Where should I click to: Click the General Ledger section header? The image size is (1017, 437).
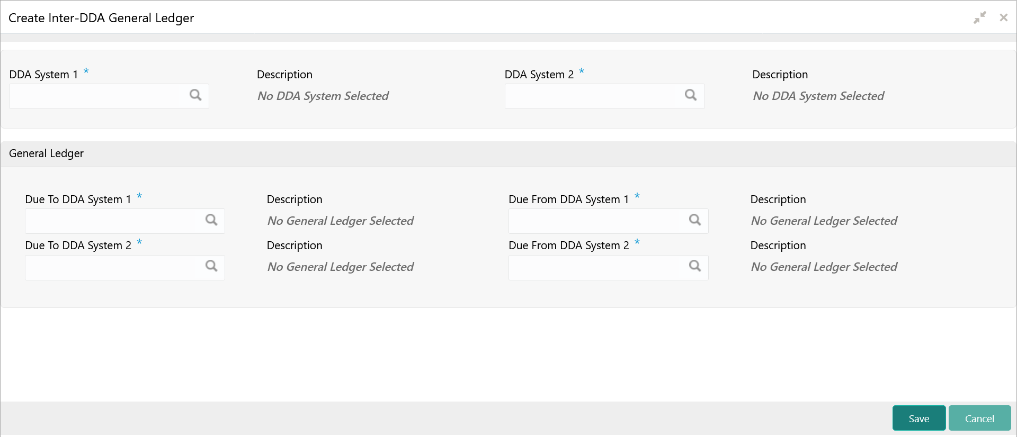coord(47,153)
